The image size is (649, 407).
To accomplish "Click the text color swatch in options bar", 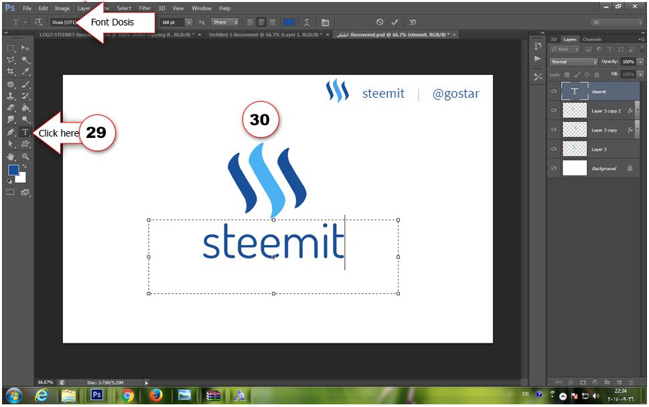I will 289,22.
